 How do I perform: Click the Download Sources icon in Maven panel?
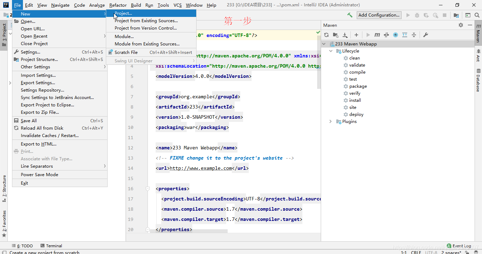click(x=345, y=35)
